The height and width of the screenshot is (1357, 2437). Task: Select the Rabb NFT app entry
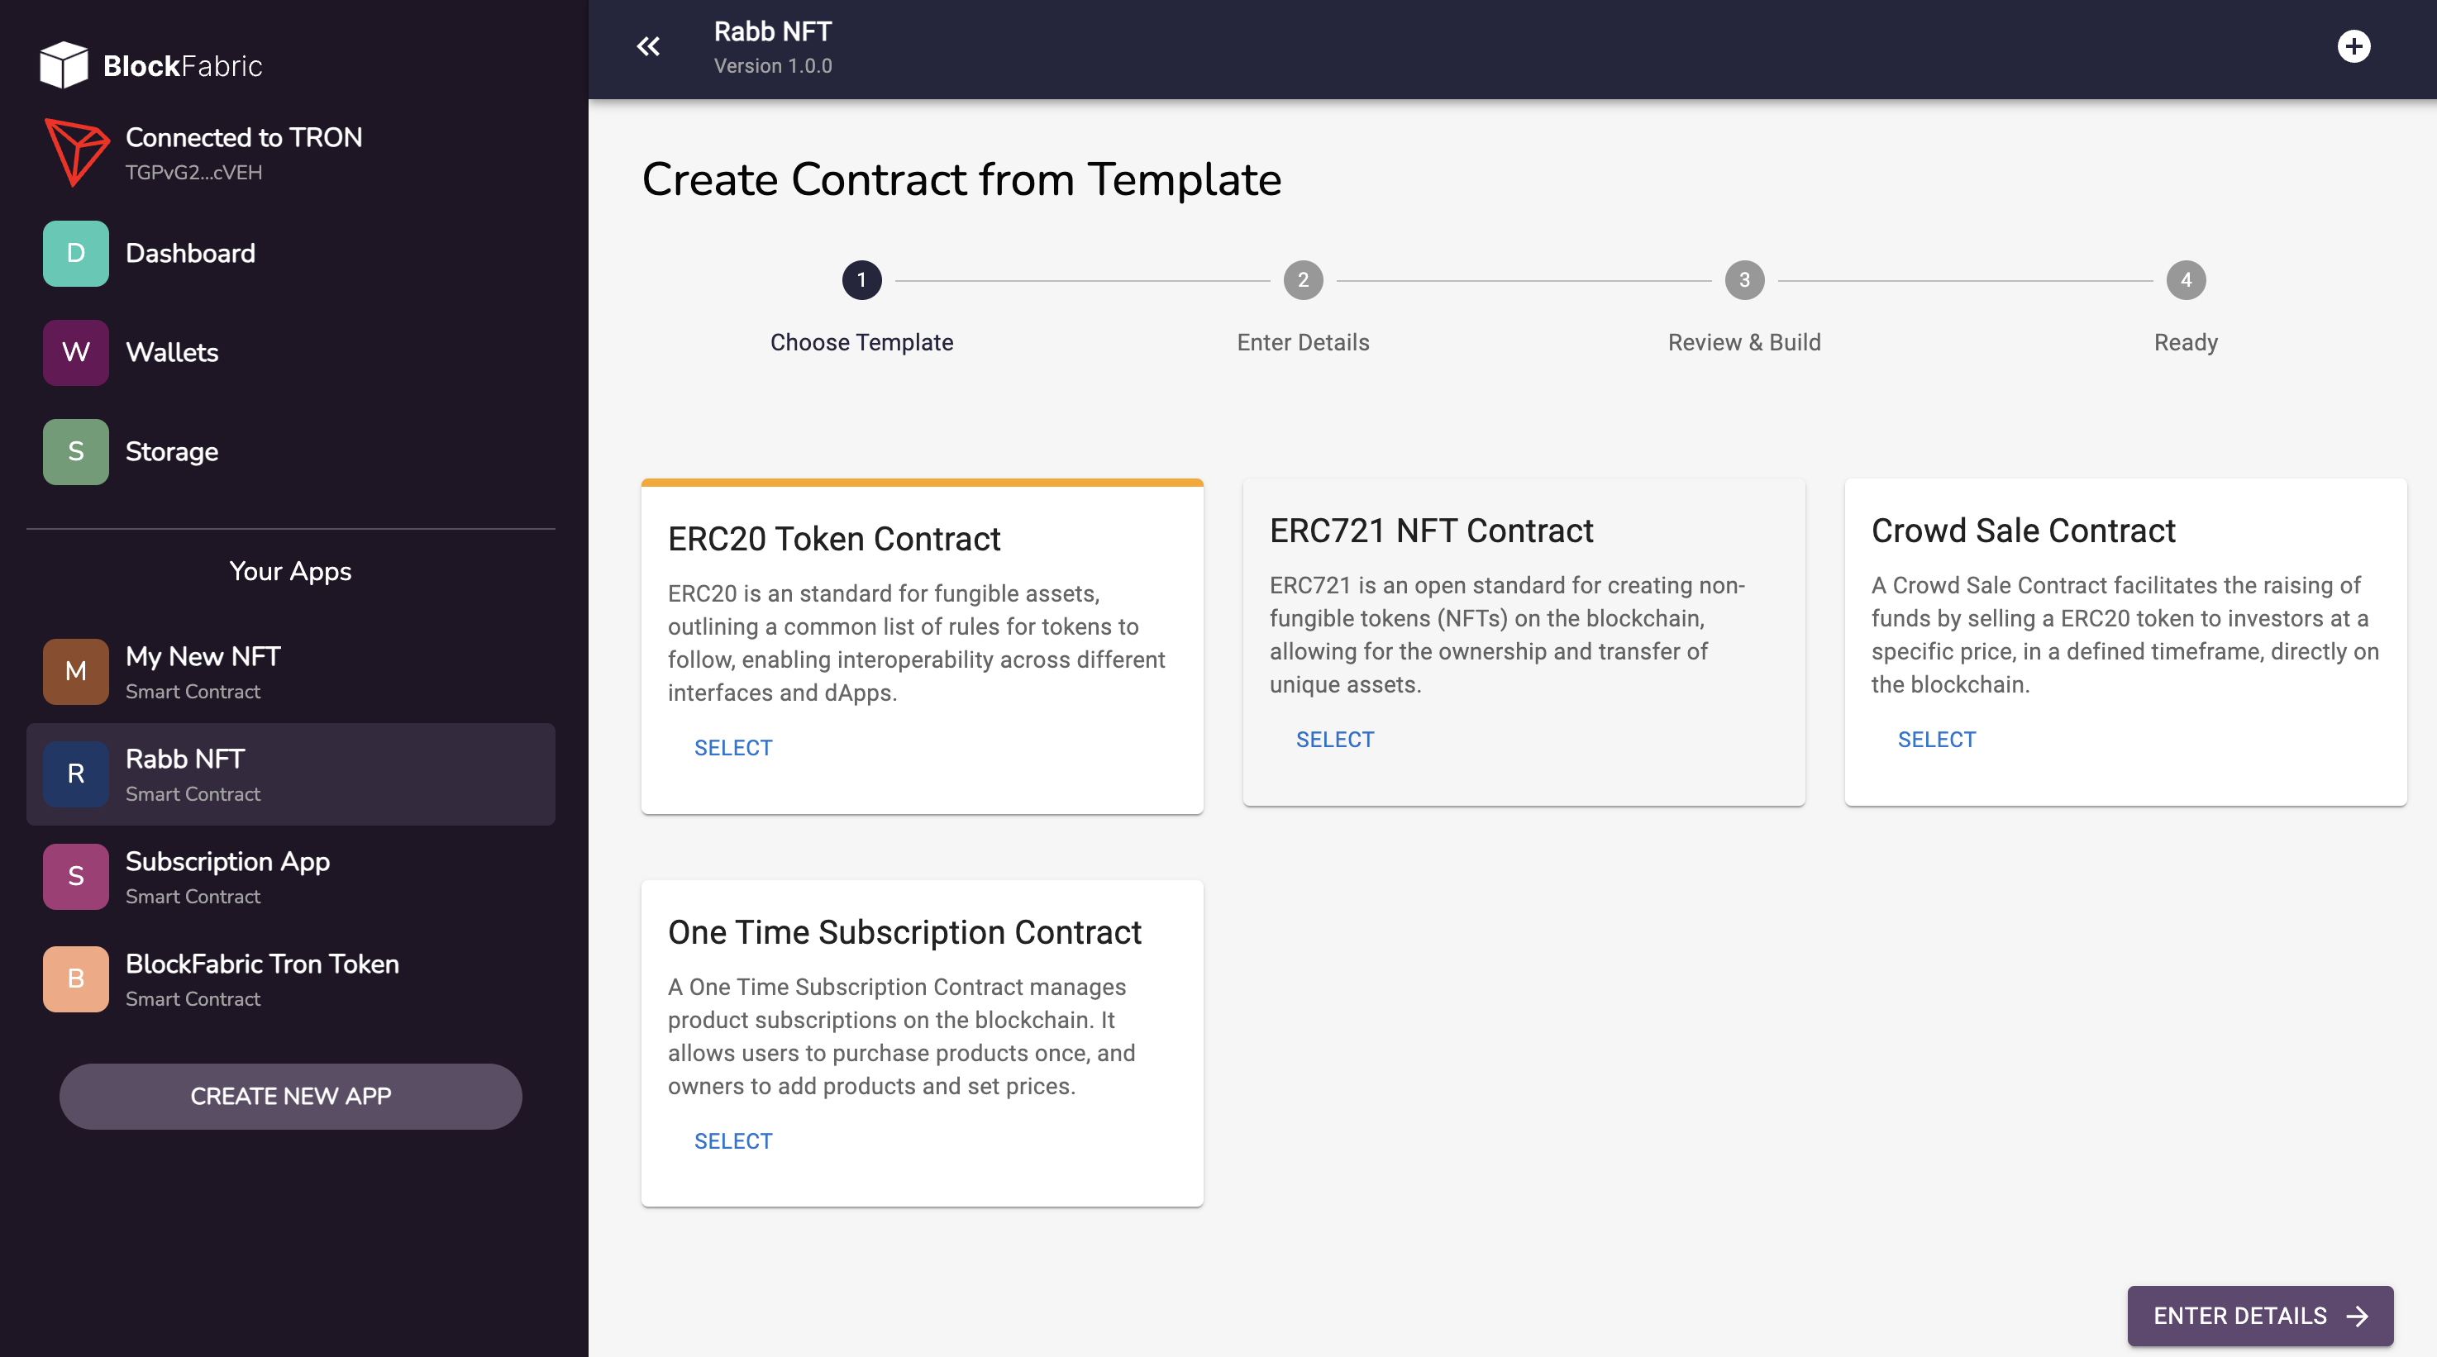(289, 774)
